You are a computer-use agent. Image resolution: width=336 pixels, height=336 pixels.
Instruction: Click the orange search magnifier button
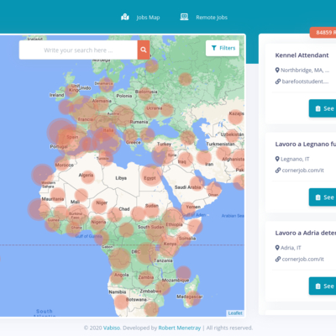[144, 50]
